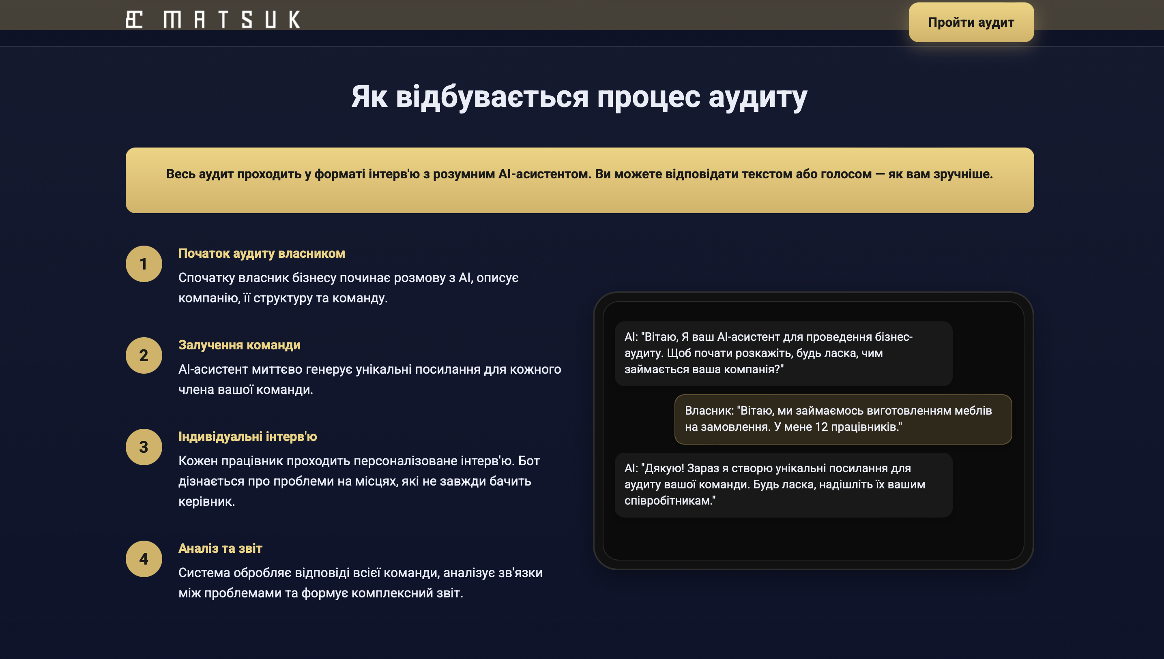Click 'Початок аудиту власником' step title
1164x659 pixels.
coord(262,253)
